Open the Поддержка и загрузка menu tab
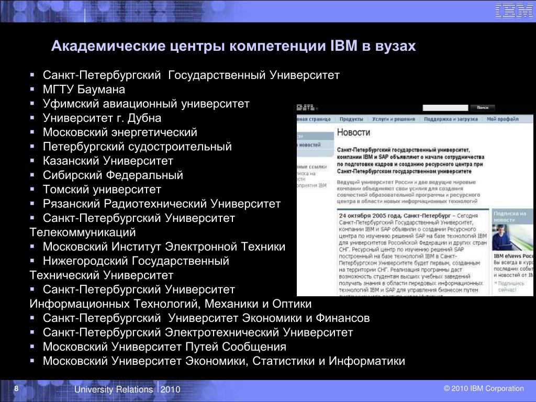This screenshot has width=536, height=402. (451, 119)
